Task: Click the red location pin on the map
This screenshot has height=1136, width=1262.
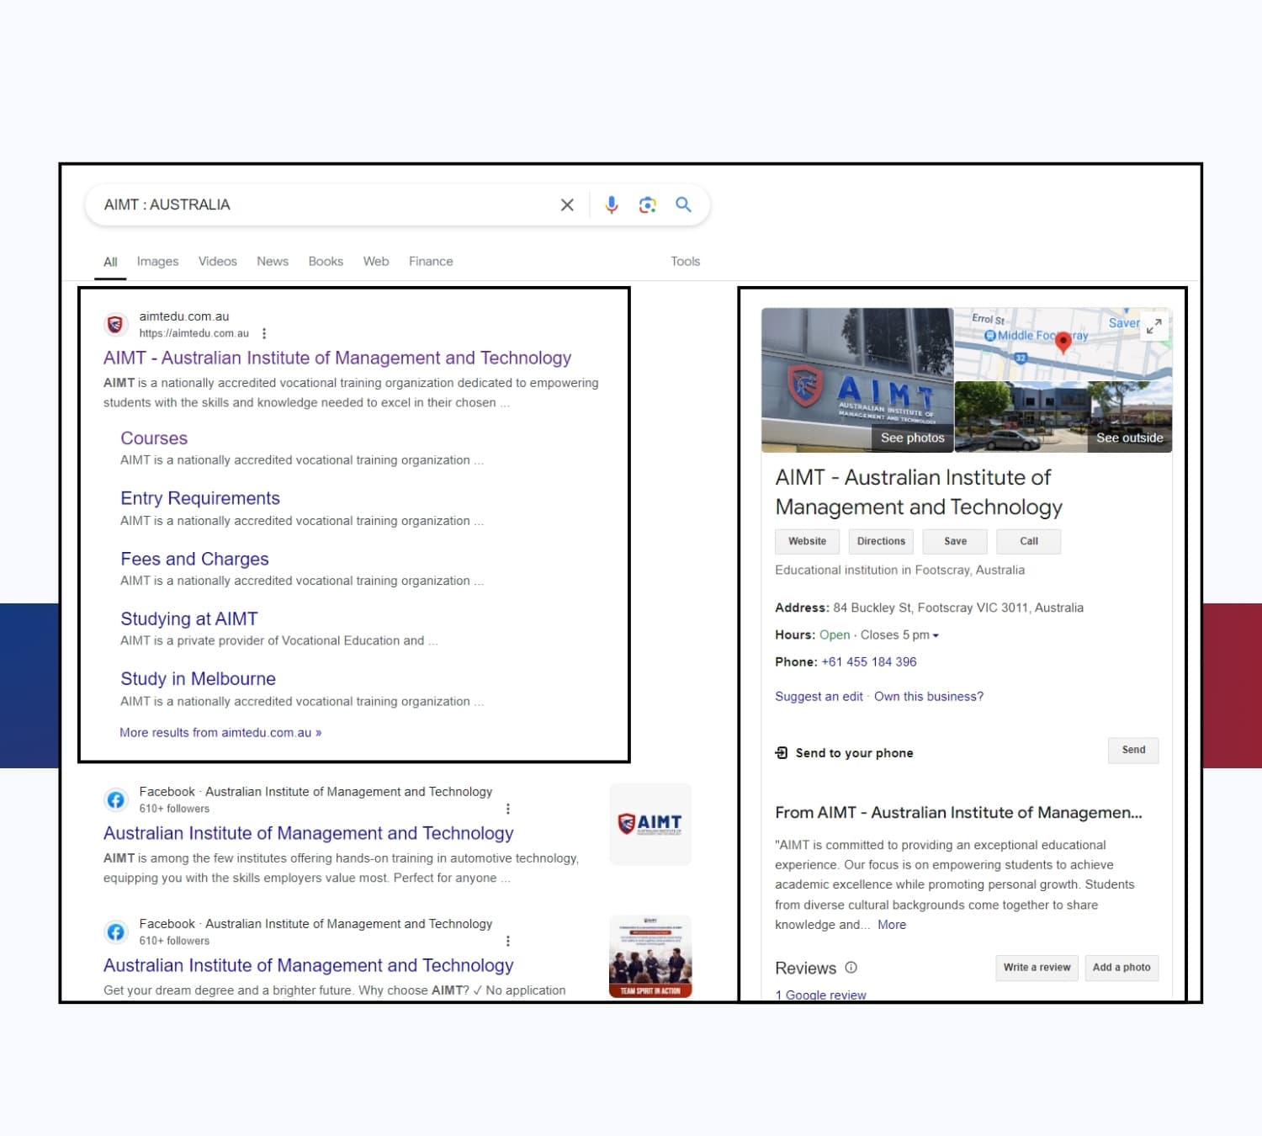Action: click(x=1063, y=342)
